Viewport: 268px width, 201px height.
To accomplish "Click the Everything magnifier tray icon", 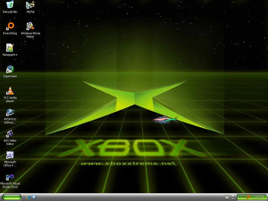I will 249,197.
